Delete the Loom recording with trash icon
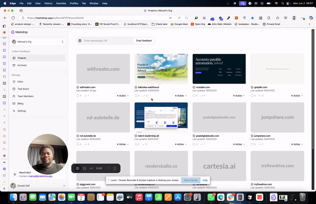316x204 pixels. point(115,168)
